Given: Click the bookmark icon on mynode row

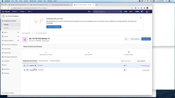Looking at the screenshot, I should pos(24,70).
